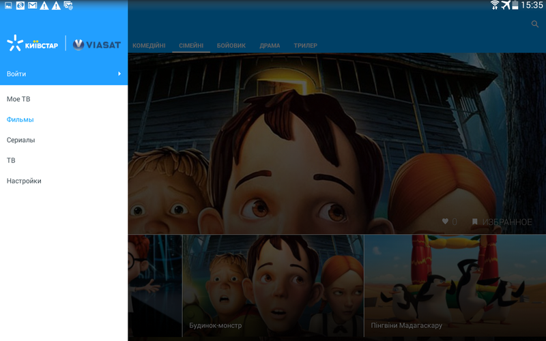Open the Пінгвіни Мадагаскару movie thumbnail
546x341 pixels.
coord(455,286)
